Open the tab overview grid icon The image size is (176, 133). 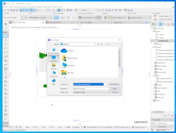pyautogui.click(x=11, y=22)
